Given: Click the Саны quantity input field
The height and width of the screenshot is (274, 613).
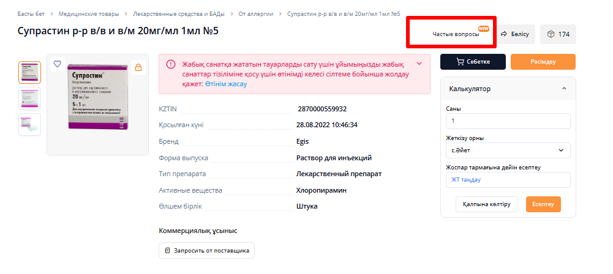Looking at the screenshot, I should click(508, 121).
